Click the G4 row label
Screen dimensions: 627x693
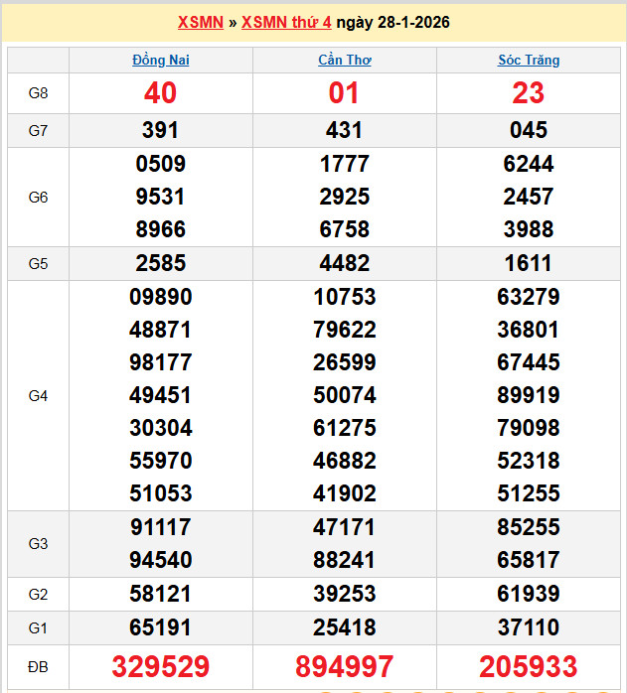pos(38,395)
